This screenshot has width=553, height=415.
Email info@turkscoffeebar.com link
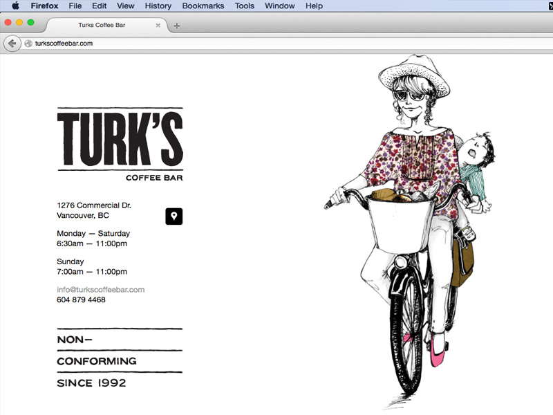100,290
